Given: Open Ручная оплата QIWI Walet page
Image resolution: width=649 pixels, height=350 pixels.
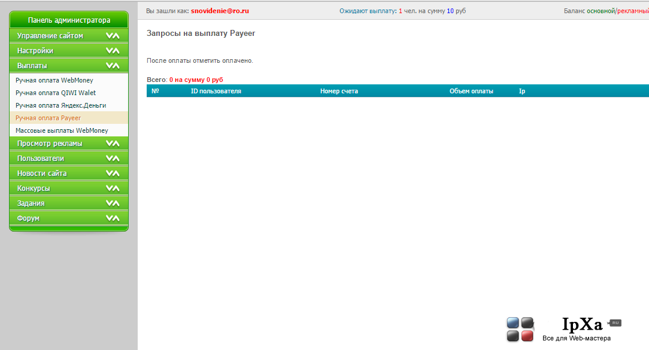Looking at the screenshot, I should (x=56, y=93).
